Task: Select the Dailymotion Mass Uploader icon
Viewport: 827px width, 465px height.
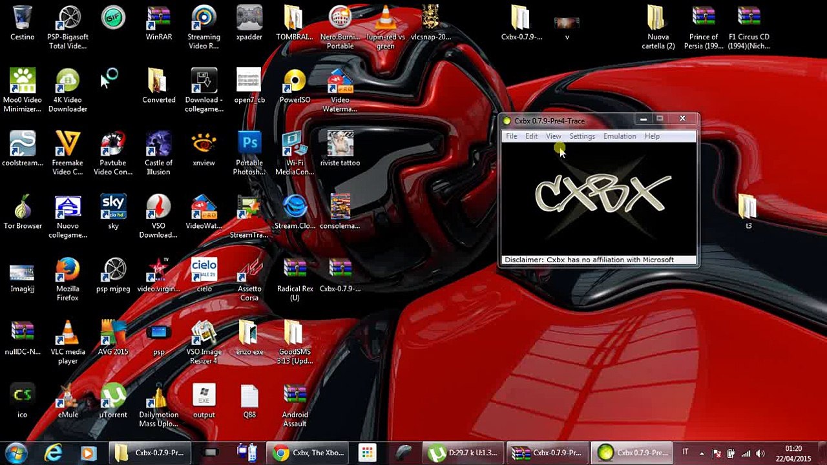Action: [x=159, y=406]
